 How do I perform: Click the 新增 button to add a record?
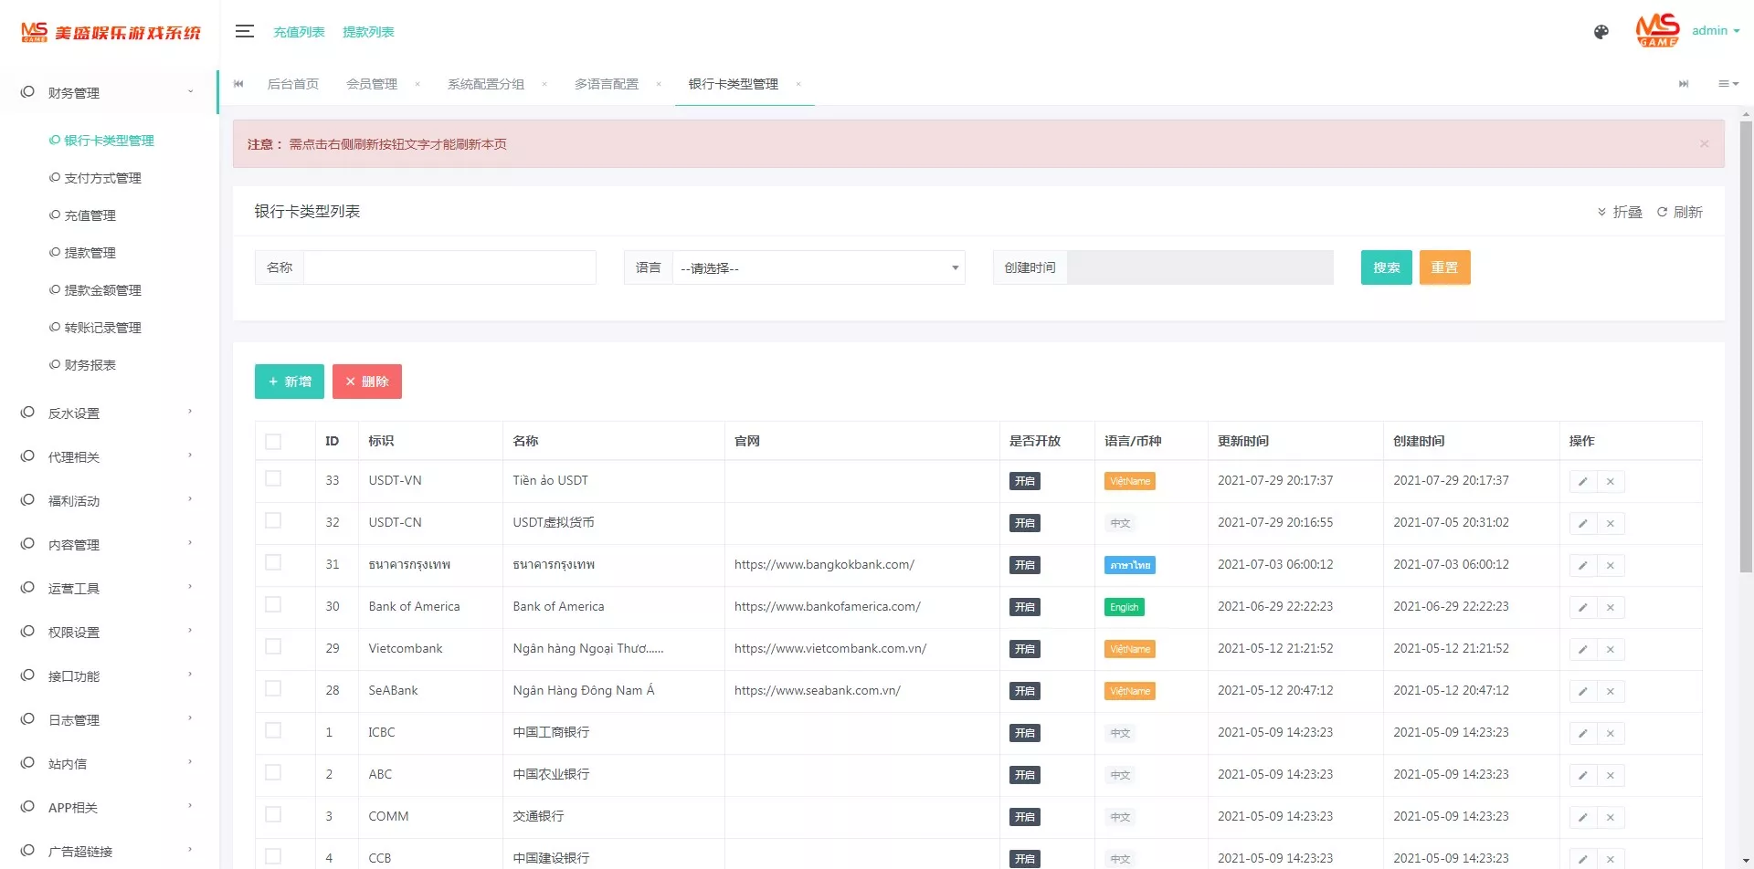(289, 381)
